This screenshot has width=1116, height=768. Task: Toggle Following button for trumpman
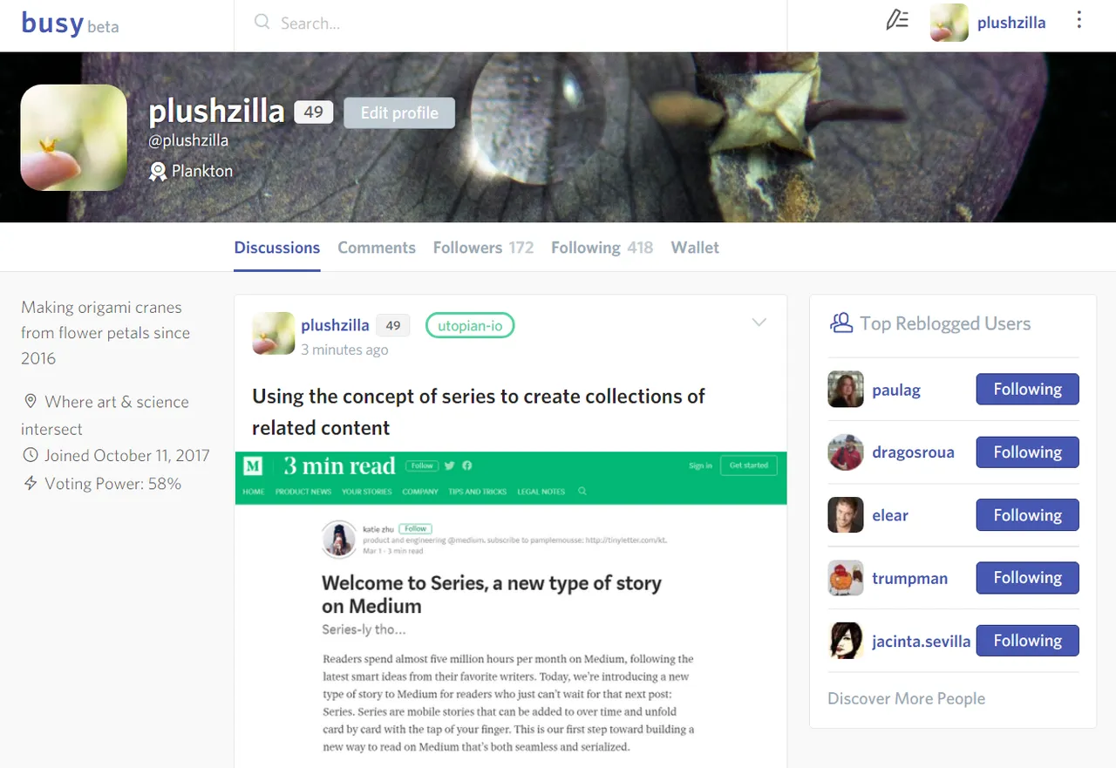click(1027, 578)
